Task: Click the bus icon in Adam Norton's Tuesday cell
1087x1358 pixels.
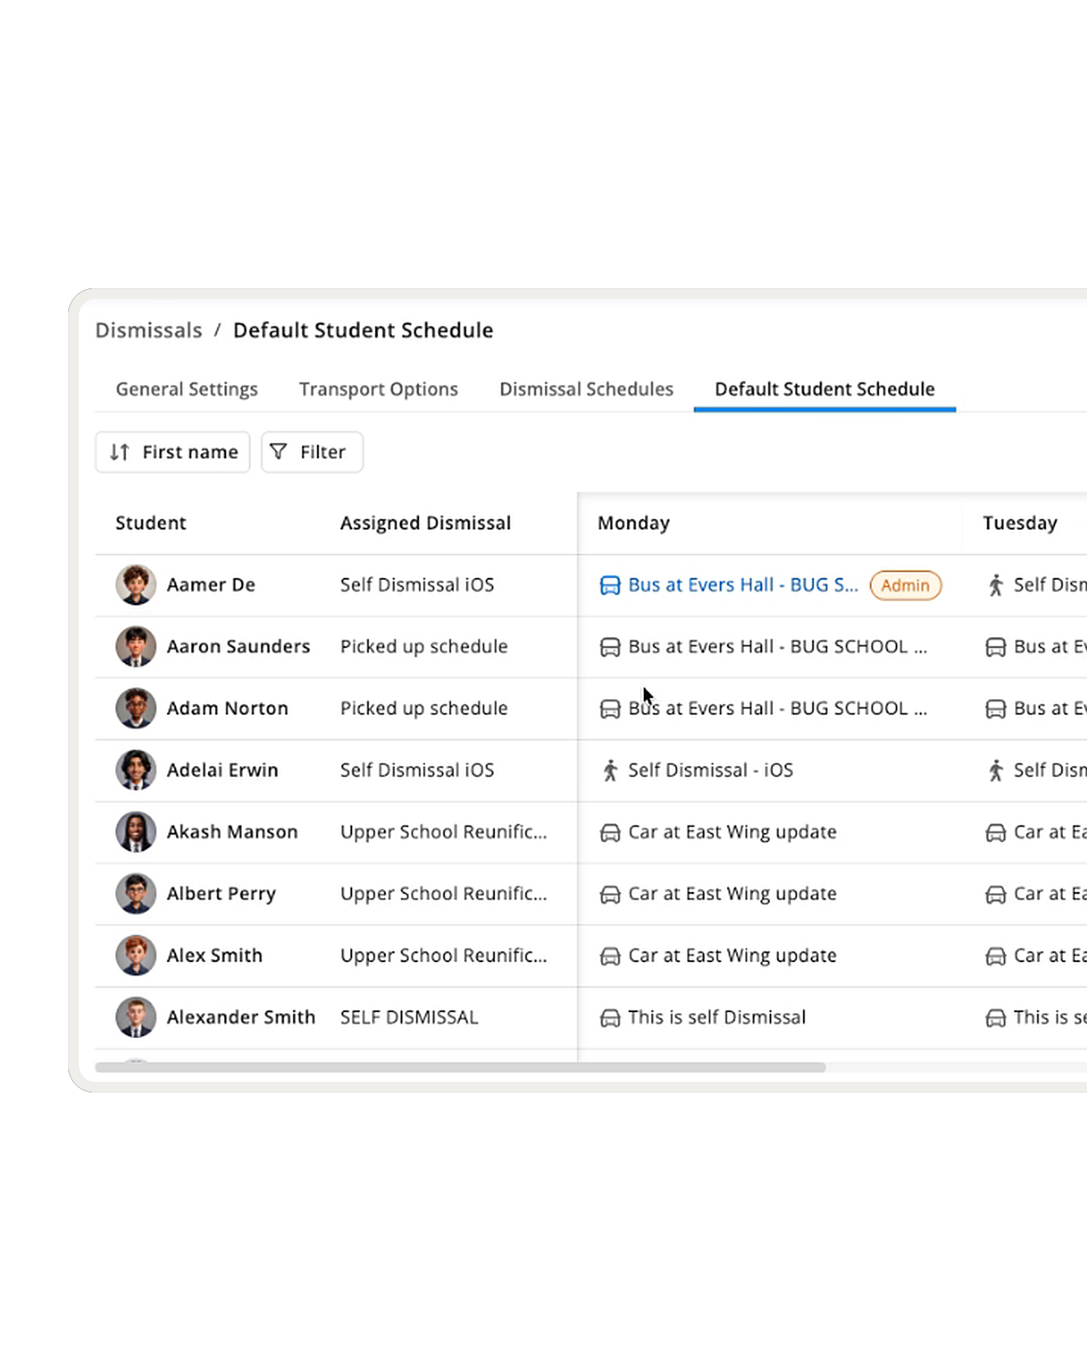Action: [996, 709]
